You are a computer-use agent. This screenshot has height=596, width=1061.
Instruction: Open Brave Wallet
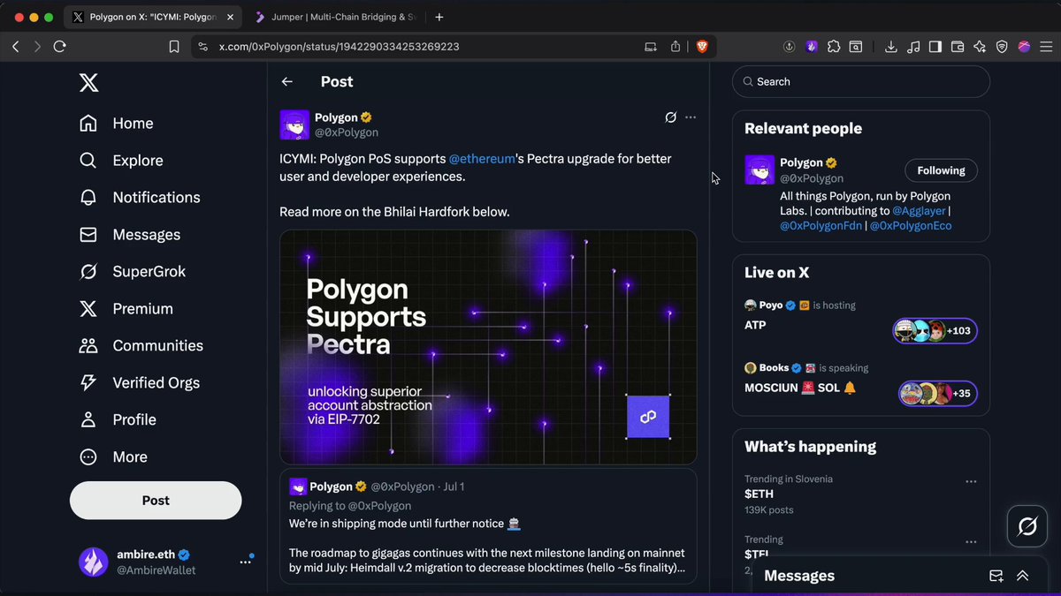pos(958,47)
